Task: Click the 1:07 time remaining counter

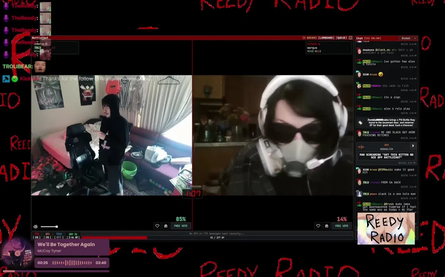Action: (193, 194)
